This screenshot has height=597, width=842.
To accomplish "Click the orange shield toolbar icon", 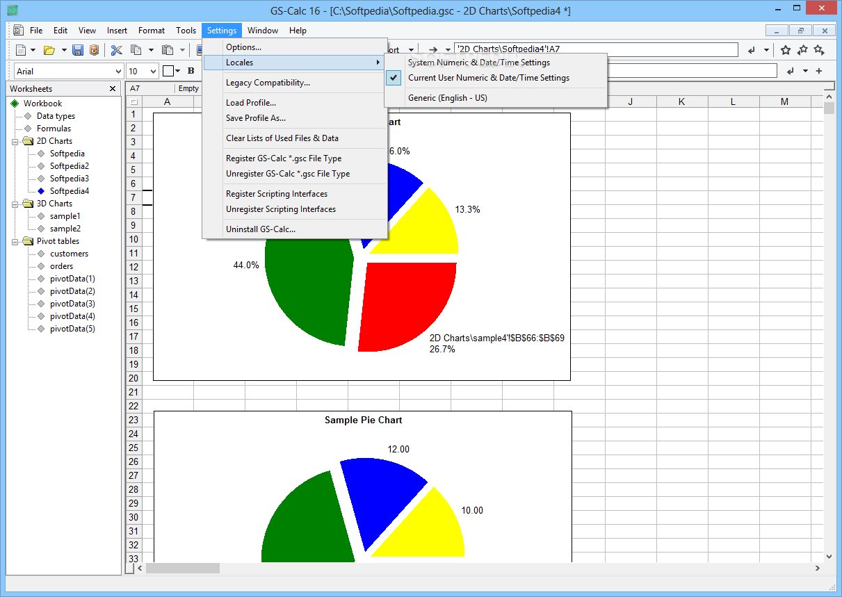I will click(94, 50).
